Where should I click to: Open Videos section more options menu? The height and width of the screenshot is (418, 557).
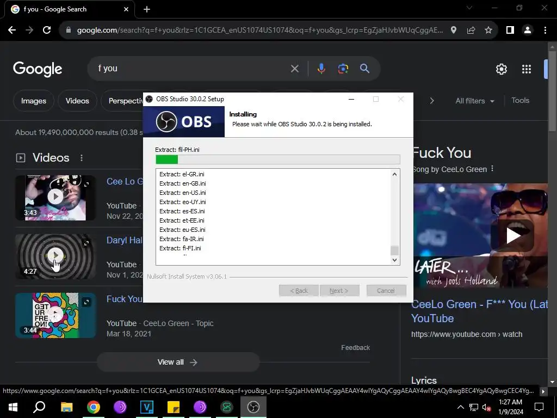(82, 158)
